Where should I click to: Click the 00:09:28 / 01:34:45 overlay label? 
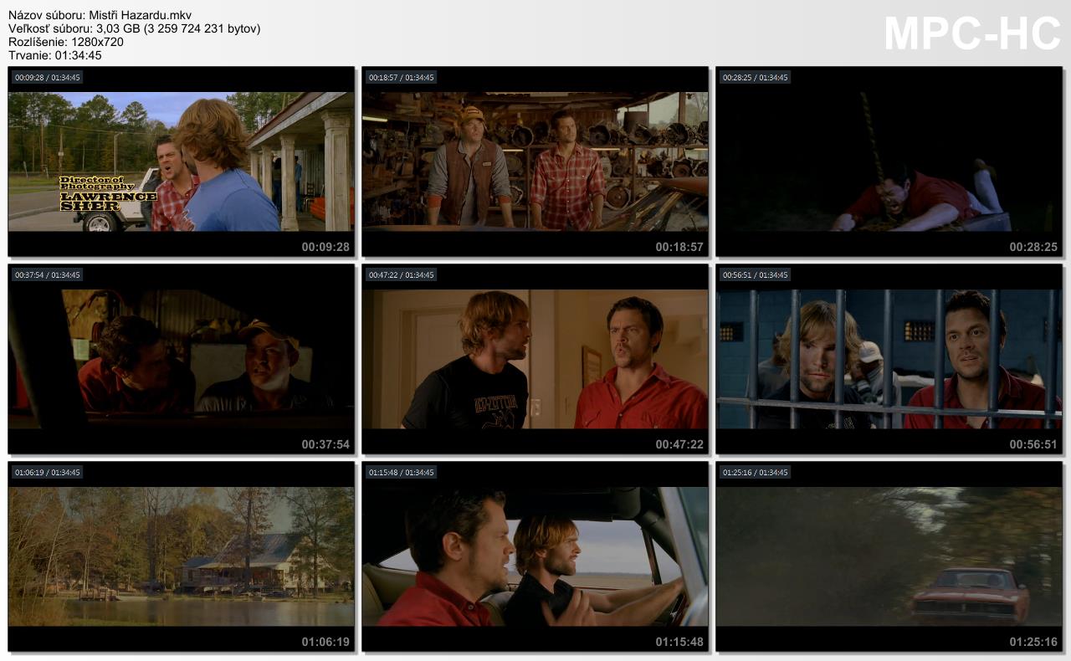click(x=48, y=78)
